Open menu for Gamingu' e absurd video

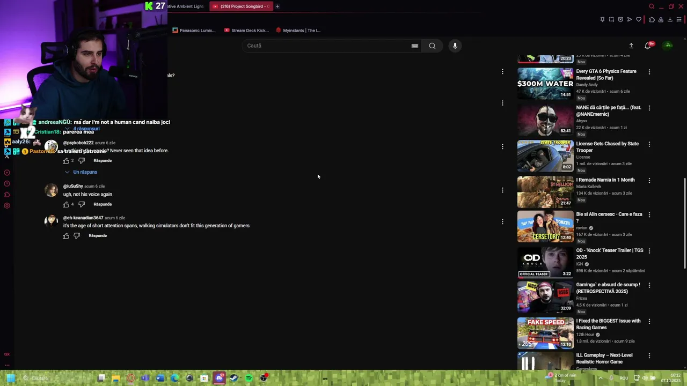(649, 286)
